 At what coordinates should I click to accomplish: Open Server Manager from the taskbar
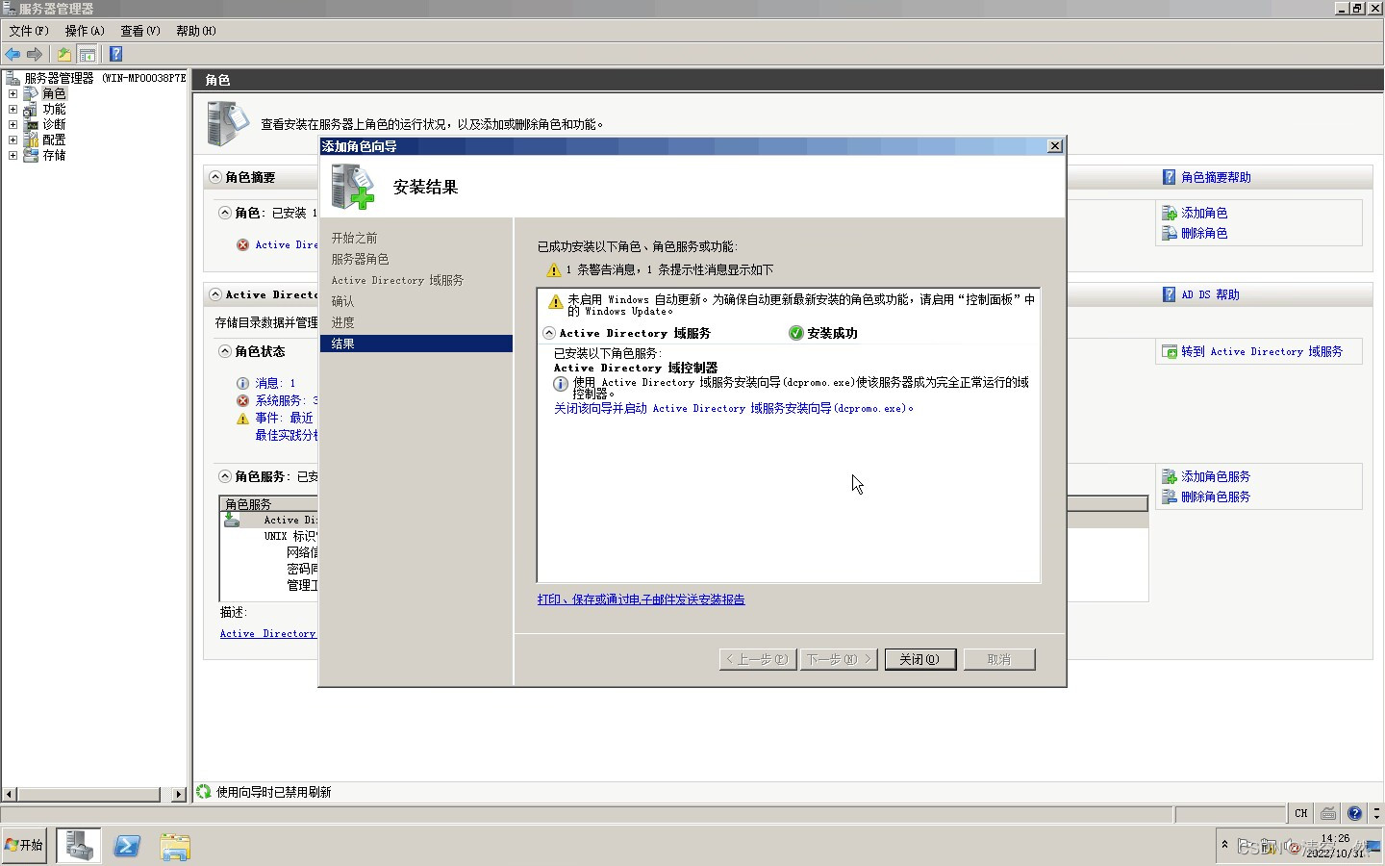pos(79,846)
